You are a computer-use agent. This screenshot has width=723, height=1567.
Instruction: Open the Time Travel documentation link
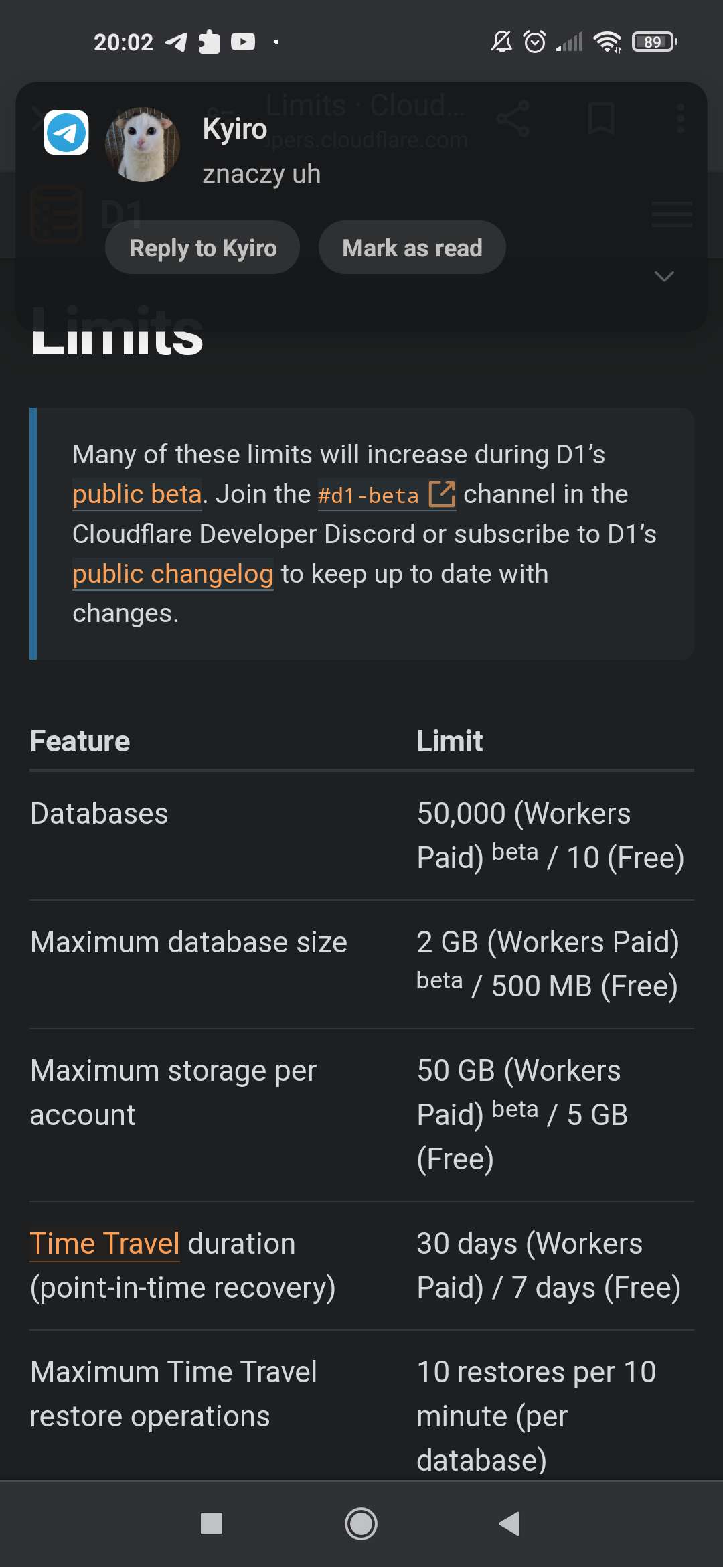(x=104, y=1243)
